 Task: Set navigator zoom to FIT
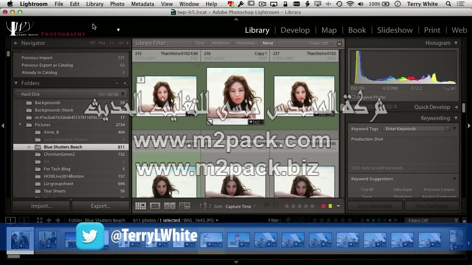93,43
